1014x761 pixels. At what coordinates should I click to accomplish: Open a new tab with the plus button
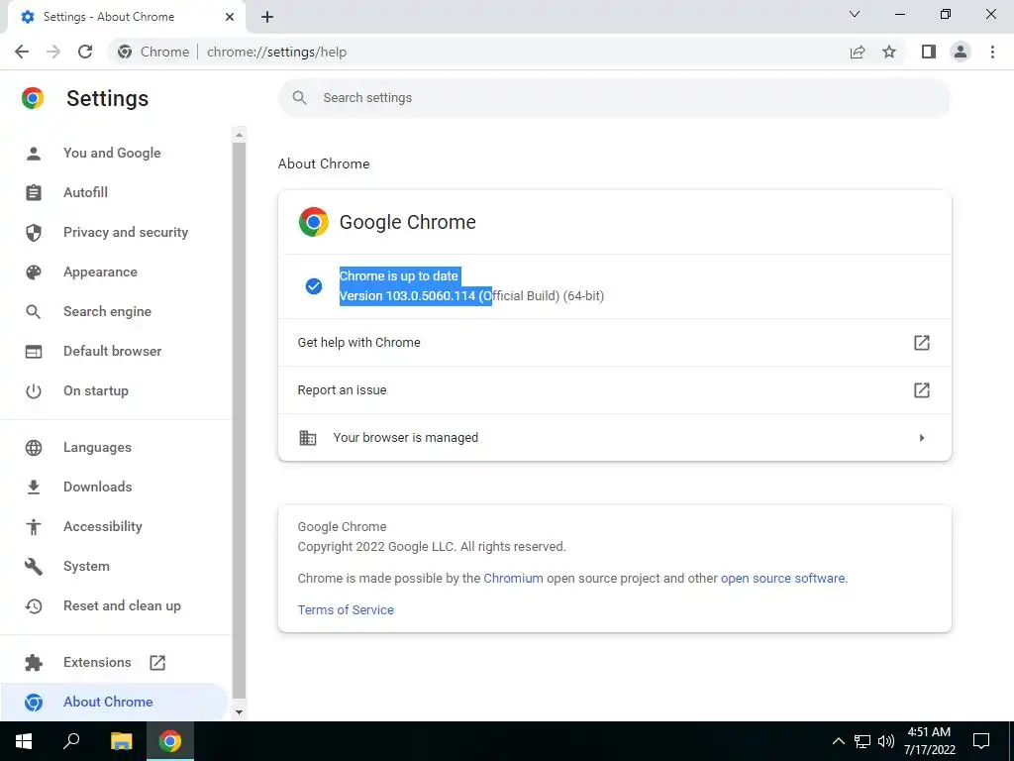click(x=267, y=17)
